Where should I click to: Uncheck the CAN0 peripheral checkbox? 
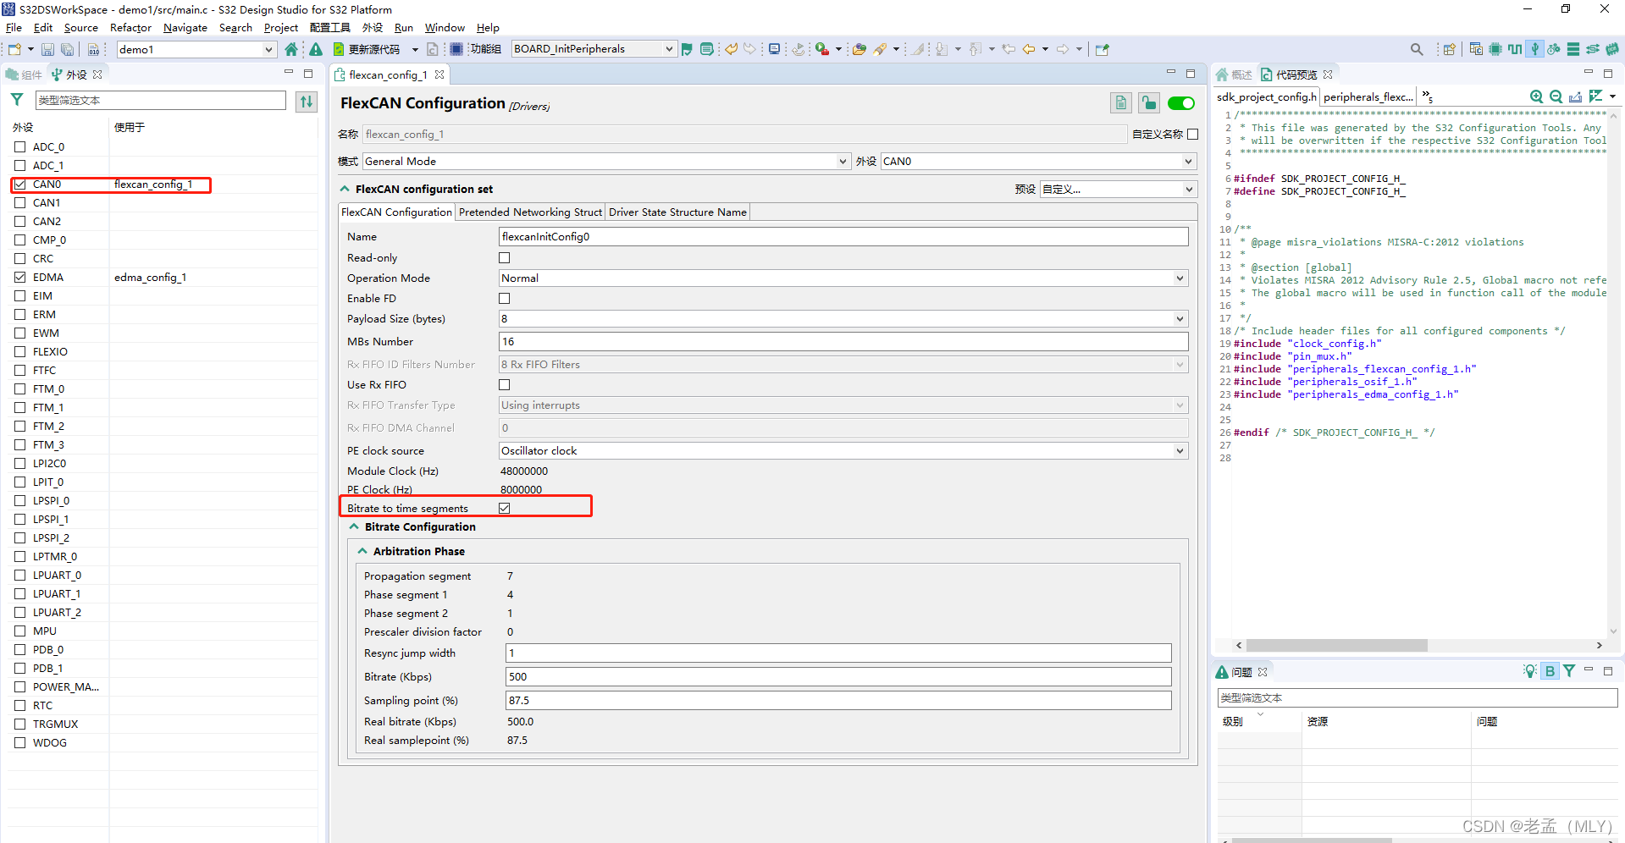(x=19, y=184)
